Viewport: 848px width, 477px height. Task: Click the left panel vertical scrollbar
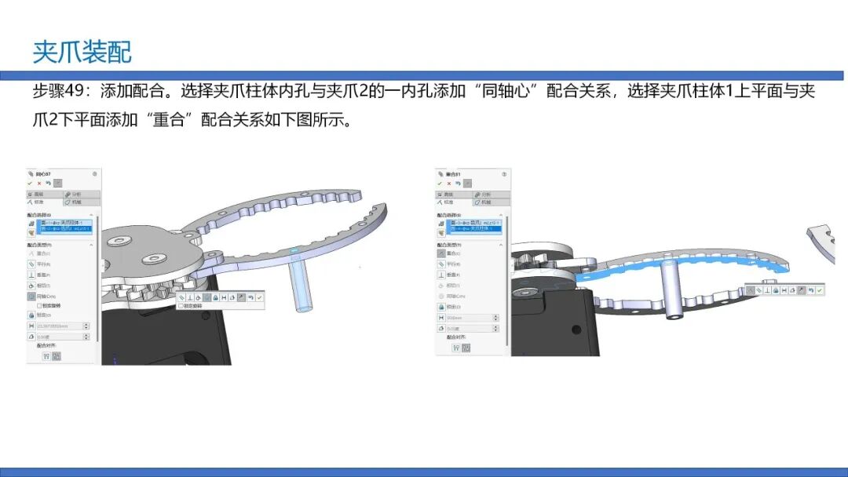98,279
